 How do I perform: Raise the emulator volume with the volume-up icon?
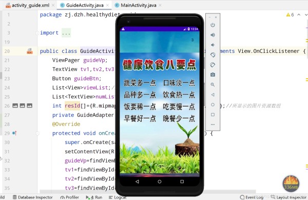(x=213, y=35)
